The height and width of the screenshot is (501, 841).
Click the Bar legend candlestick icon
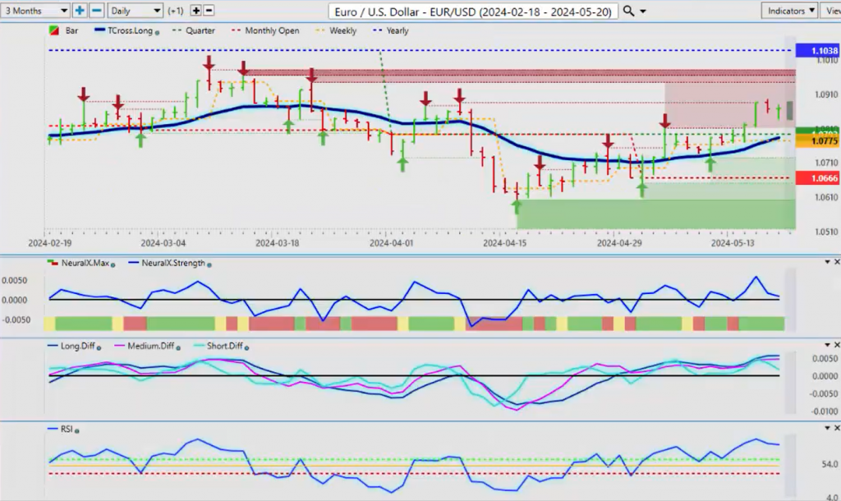(x=53, y=31)
